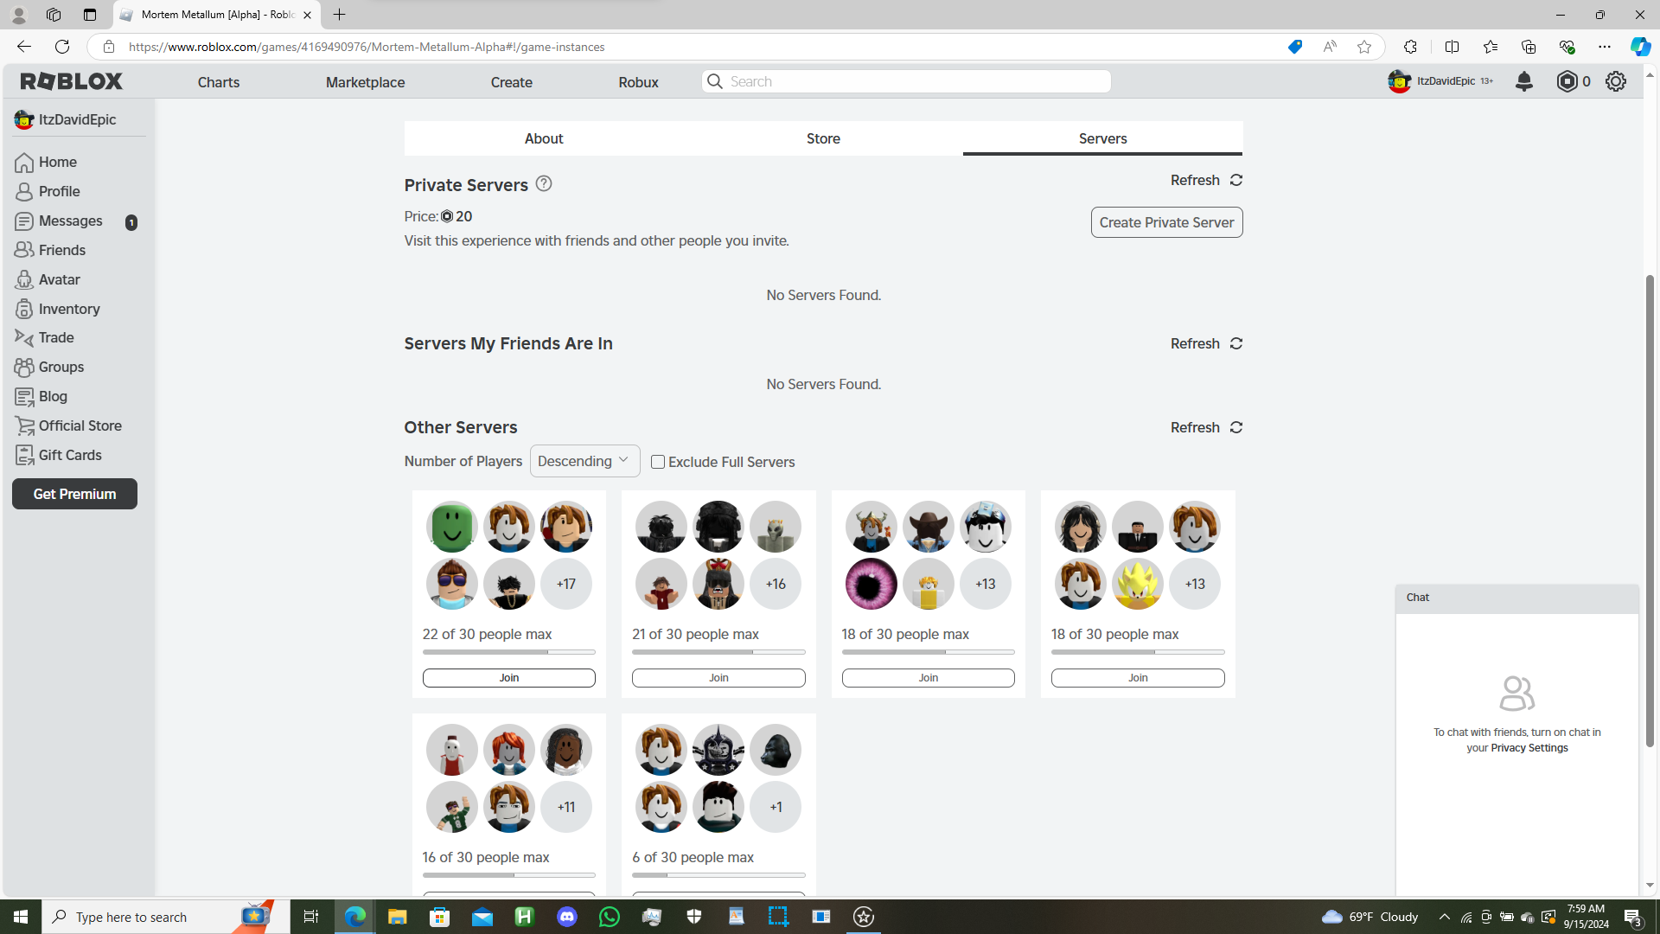Image resolution: width=1660 pixels, height=934 pixels.
Task: Open the settings gear in Roblox header
Action: (1616, 81)
